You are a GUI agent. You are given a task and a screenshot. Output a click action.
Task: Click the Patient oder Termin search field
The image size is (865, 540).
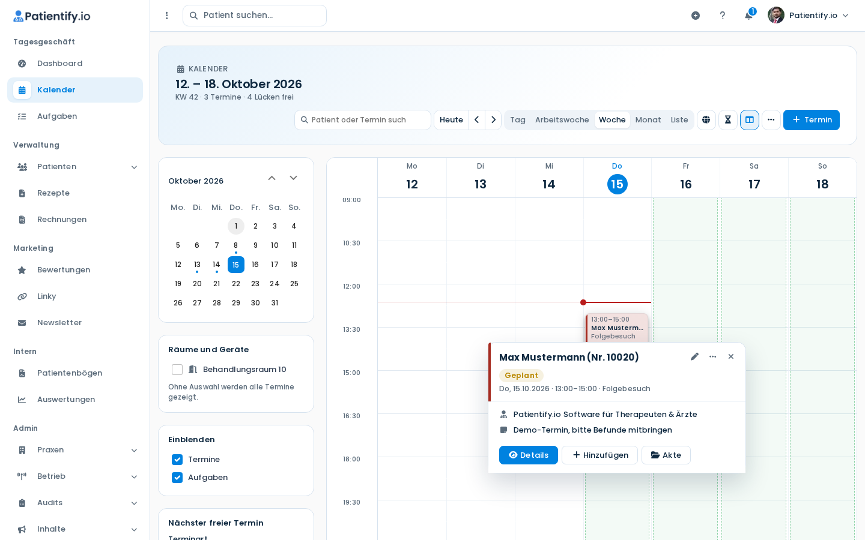[x=363, y=120]
